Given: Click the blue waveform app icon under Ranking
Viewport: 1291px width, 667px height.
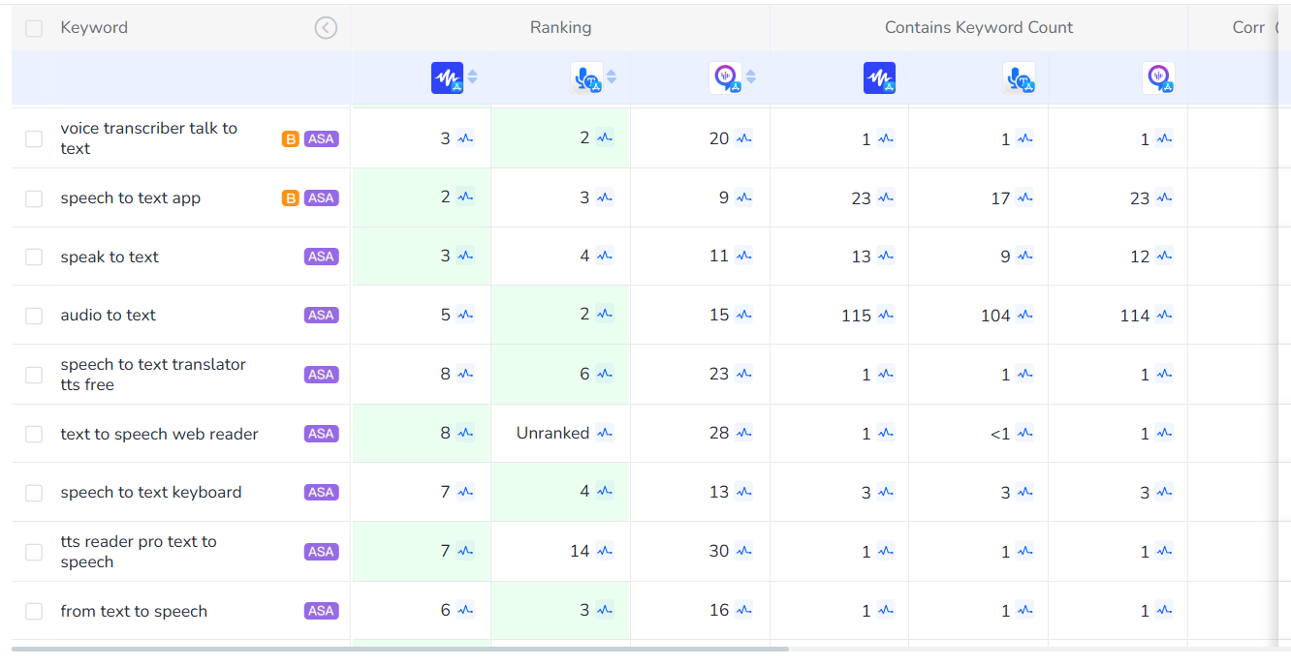Looking at the screenshot, I should [447, 77].
